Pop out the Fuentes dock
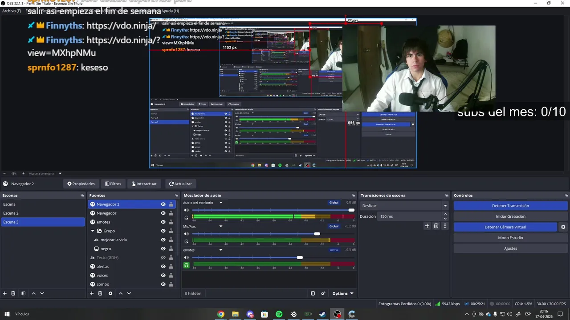The image size is (570, 320). [176, 196]
